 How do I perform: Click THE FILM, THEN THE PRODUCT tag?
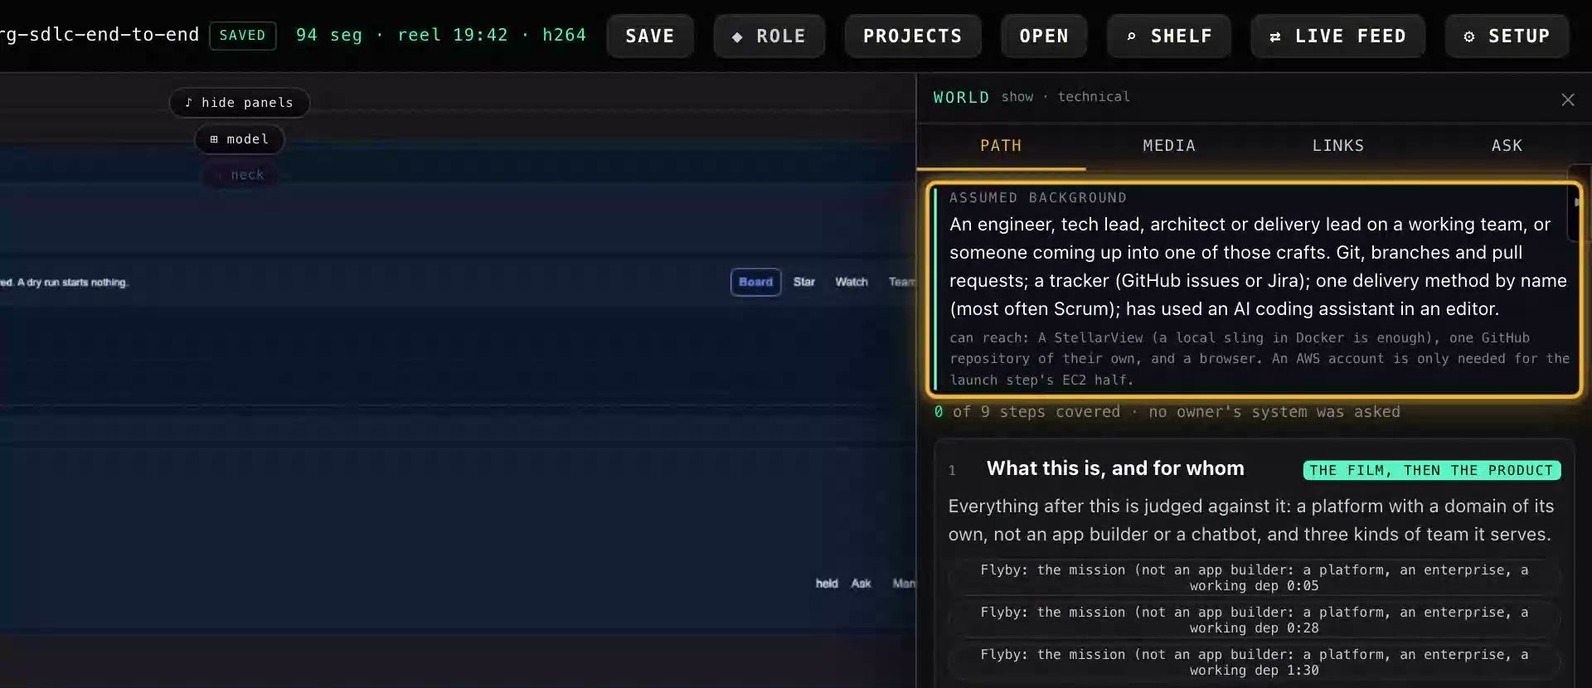pyautogui.click(x=1431, y=470)
